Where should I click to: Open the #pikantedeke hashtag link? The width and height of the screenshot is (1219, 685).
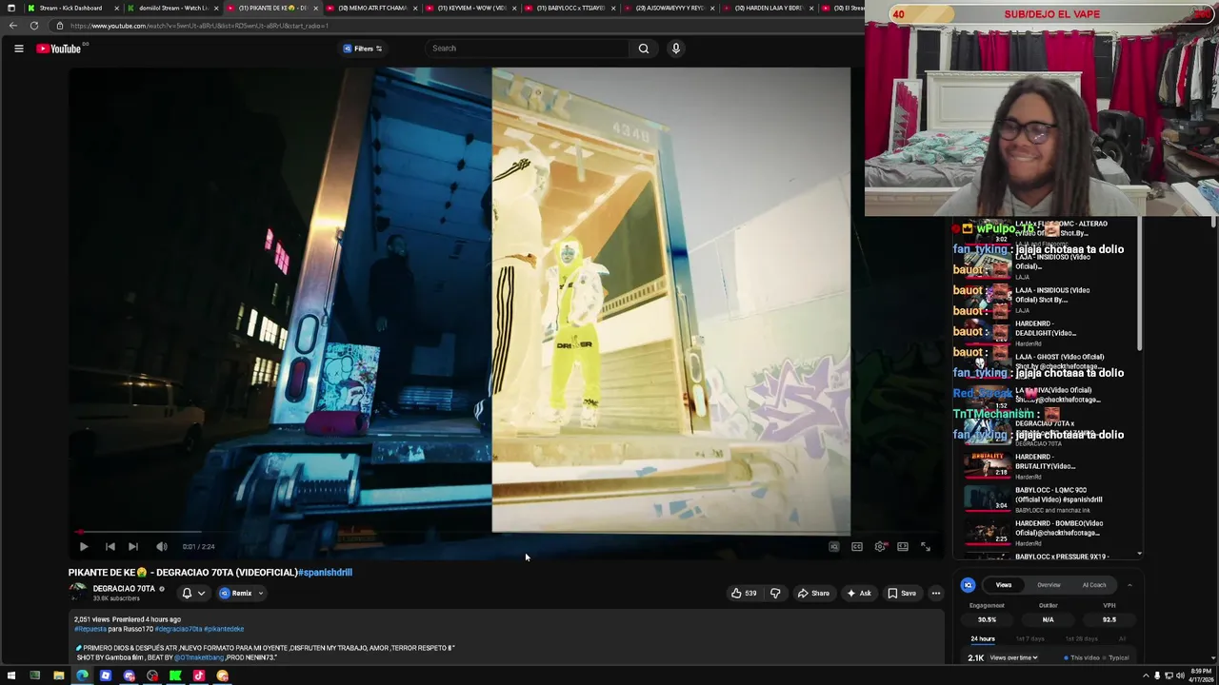pos(224,629)
